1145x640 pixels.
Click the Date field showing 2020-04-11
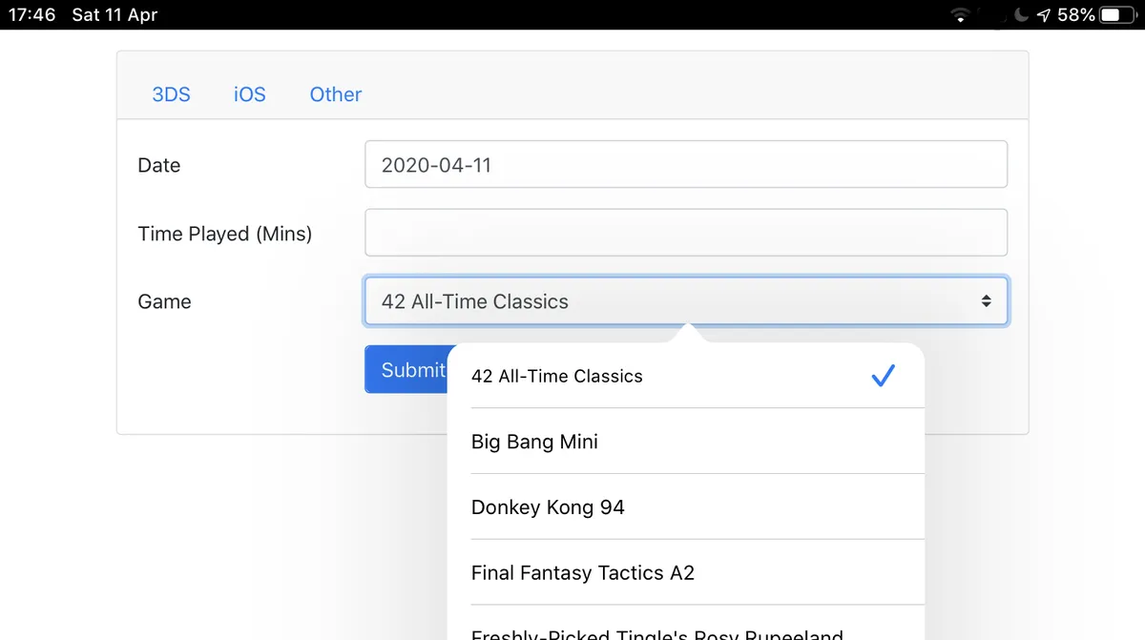(x=685, y=165)
